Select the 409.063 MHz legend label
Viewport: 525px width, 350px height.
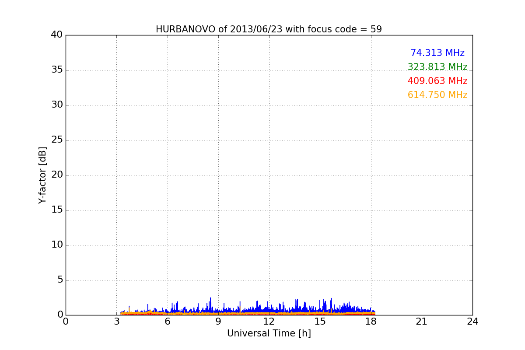click(437, 81)
